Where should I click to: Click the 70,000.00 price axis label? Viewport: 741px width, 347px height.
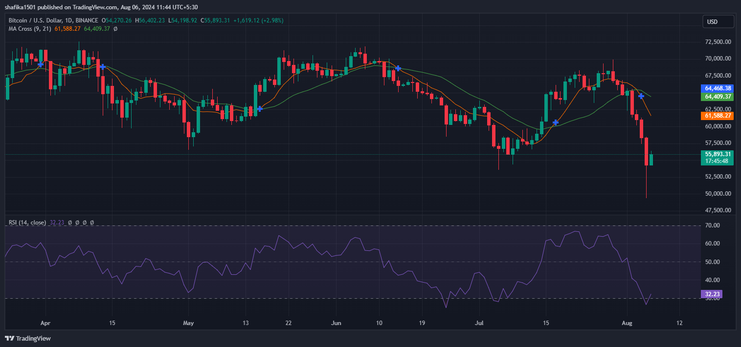coord(718,59)
